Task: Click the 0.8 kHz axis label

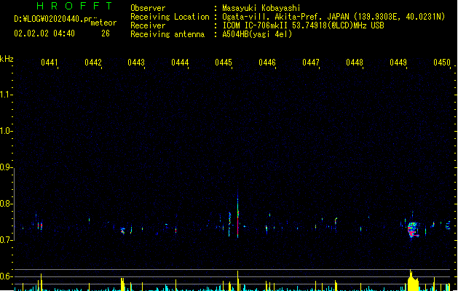Action: click(x=6, y=204)
